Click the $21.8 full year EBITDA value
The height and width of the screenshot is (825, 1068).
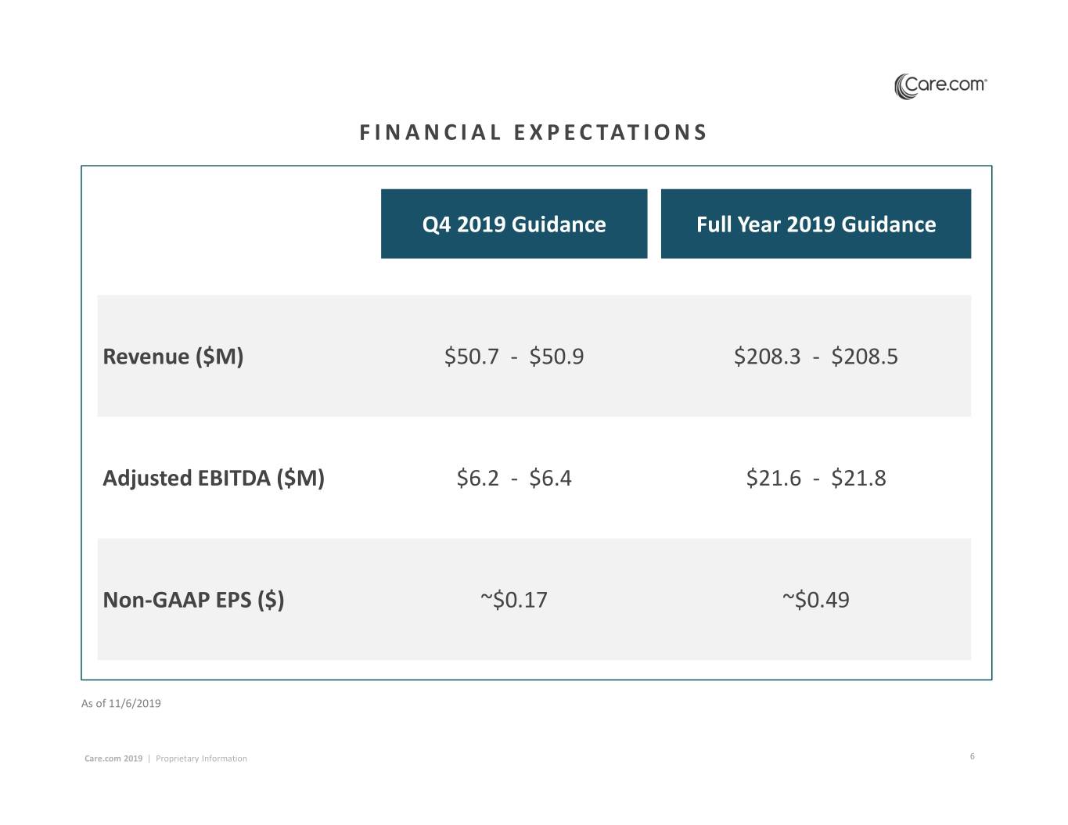click(x=858, y=478)
